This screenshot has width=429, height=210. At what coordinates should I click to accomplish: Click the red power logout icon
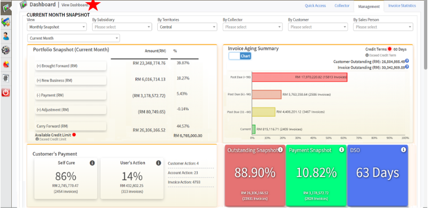(x=6, y=92)
